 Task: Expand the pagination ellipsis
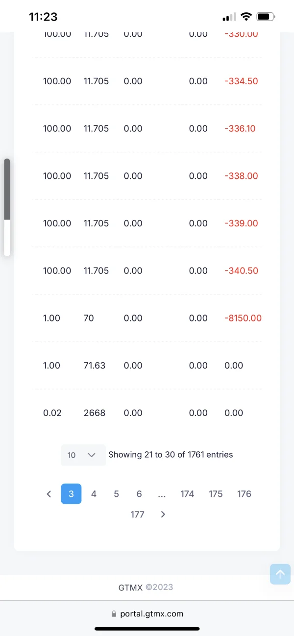click(x=162, y=494)
